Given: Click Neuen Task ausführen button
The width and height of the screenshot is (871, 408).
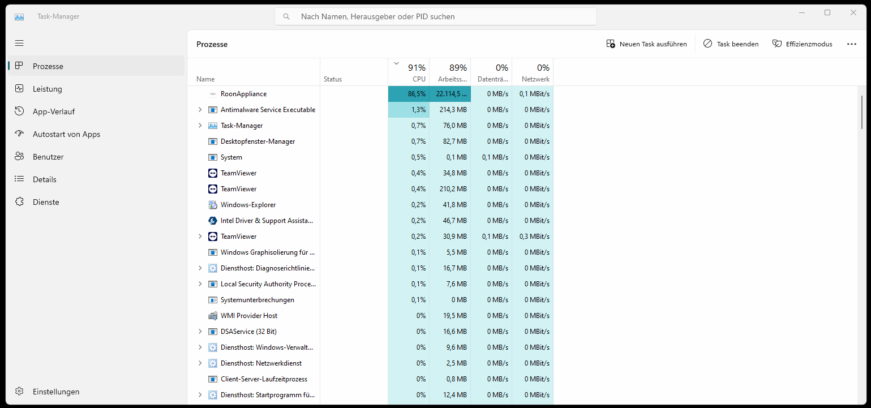Looking at the screenshot, I should click(x=646, y=44).
